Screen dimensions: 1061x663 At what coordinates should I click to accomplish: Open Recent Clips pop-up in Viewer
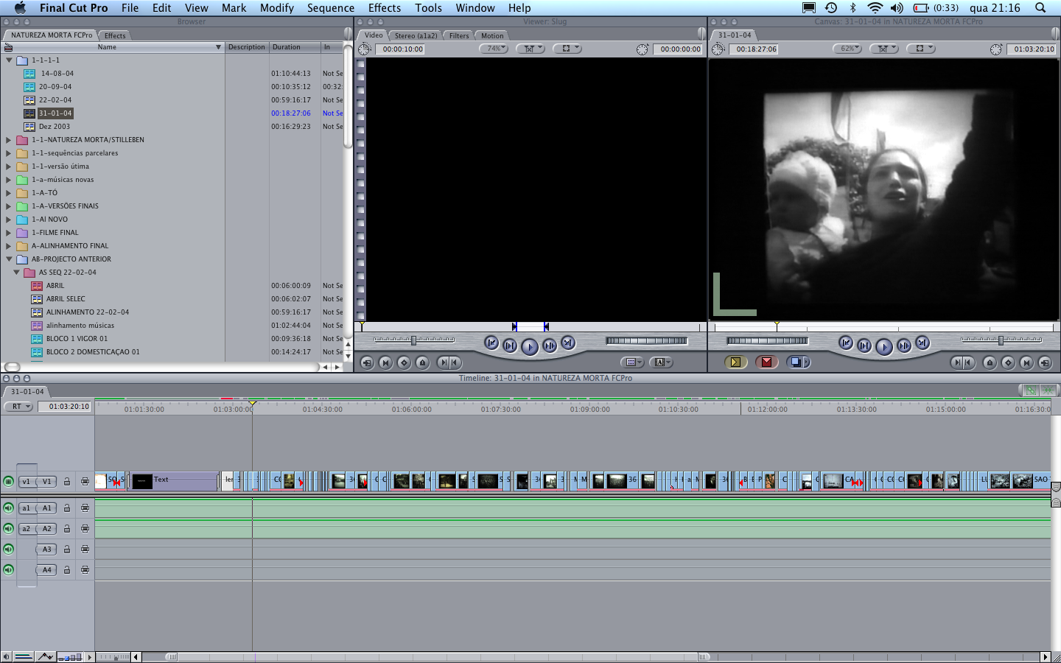coord(632,362)
